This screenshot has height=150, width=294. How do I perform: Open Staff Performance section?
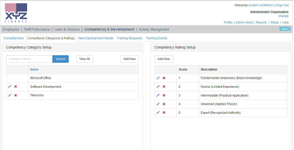tap(37, 29)
